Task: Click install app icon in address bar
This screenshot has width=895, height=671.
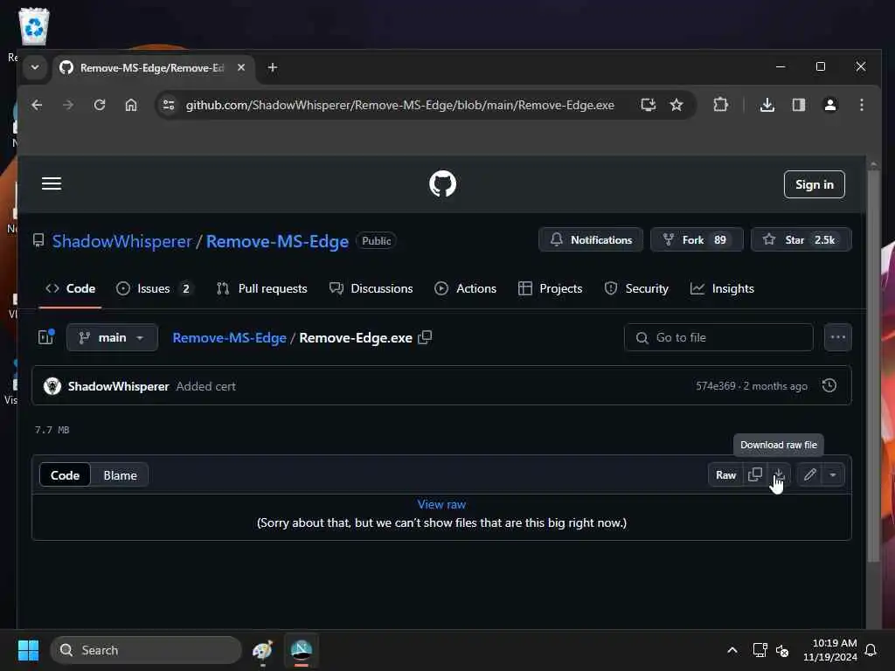Action: click(648, 105)
